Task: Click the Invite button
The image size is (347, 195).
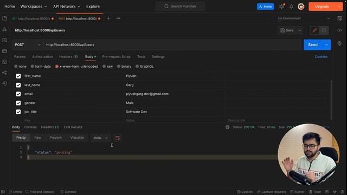Action: pos(265,6)
